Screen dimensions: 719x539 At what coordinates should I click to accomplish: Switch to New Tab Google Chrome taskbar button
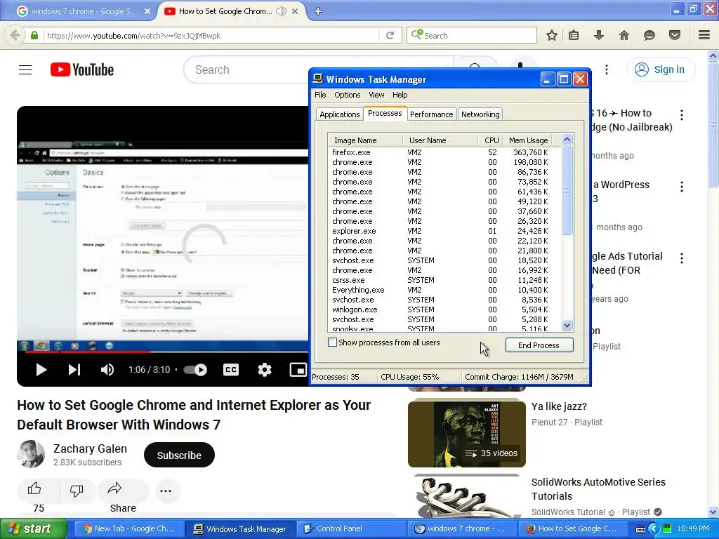tap(129, 529)
